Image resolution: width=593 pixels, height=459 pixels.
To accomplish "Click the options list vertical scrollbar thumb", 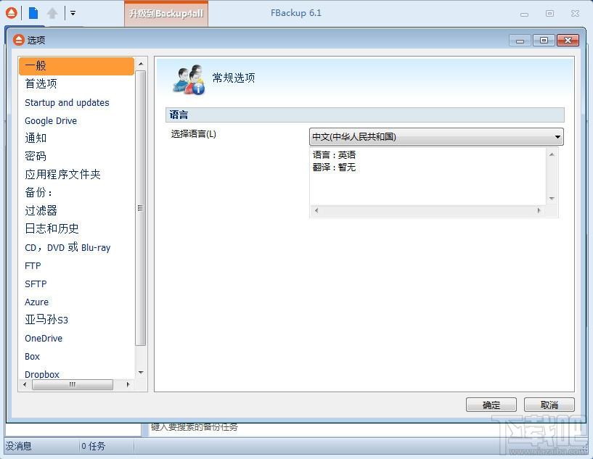I will pos(141,208).
